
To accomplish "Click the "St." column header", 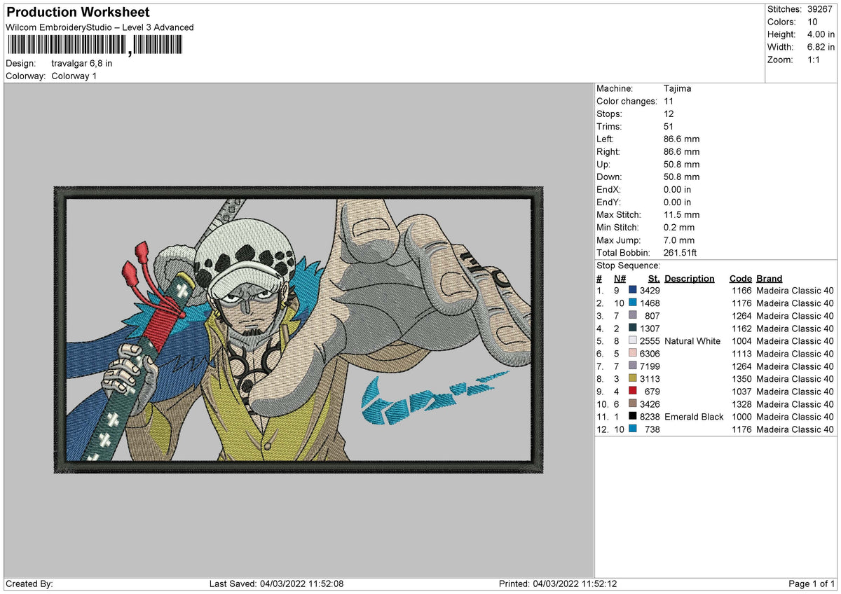I will click(654, 278).
